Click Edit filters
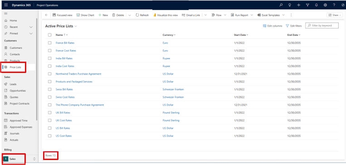This screenshot has height=165, width=346. pyautogui.click(x=294, y=26)
